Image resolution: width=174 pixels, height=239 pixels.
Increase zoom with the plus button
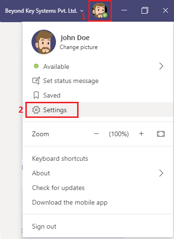pyautogui.click(x=141, y=134)
